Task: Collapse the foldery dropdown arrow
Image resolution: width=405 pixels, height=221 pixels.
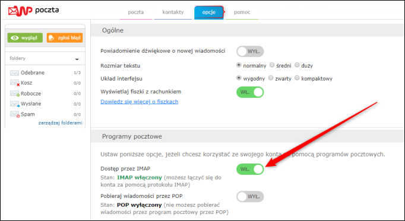Action: [77, 59]
